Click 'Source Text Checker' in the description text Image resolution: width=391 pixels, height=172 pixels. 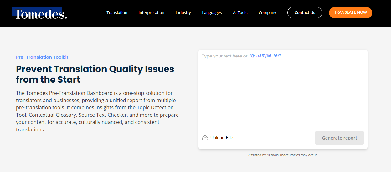pyautogui.click(x=103, y=115)
